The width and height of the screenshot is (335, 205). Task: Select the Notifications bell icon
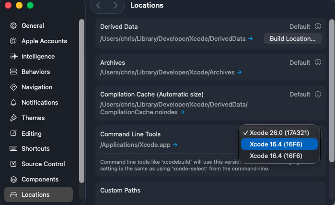13,103
